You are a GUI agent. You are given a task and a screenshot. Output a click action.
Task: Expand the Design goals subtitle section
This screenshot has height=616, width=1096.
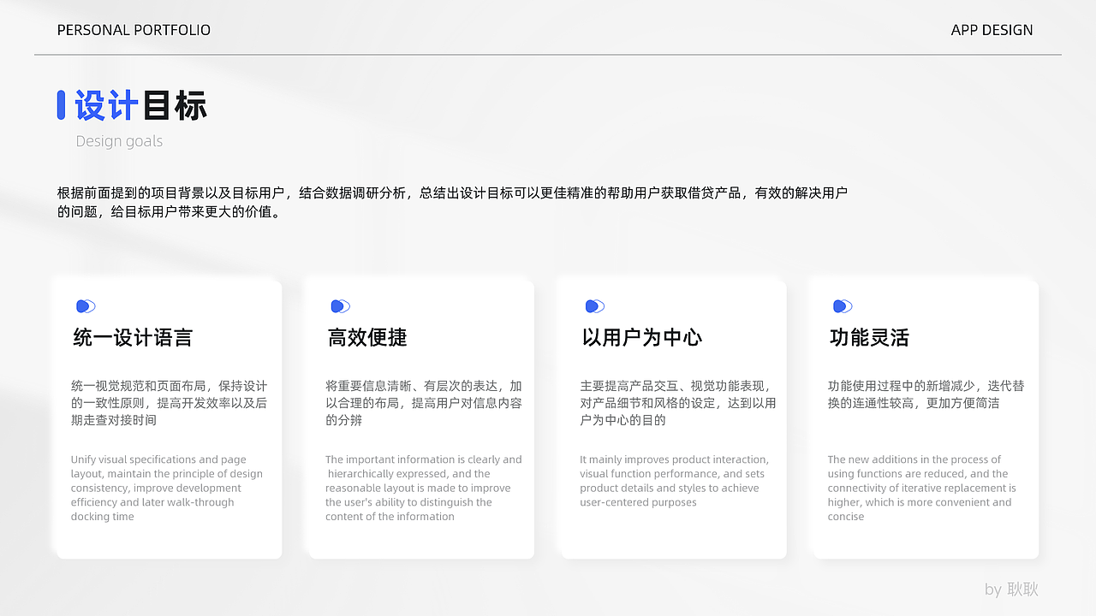click(x=119, y=140)
